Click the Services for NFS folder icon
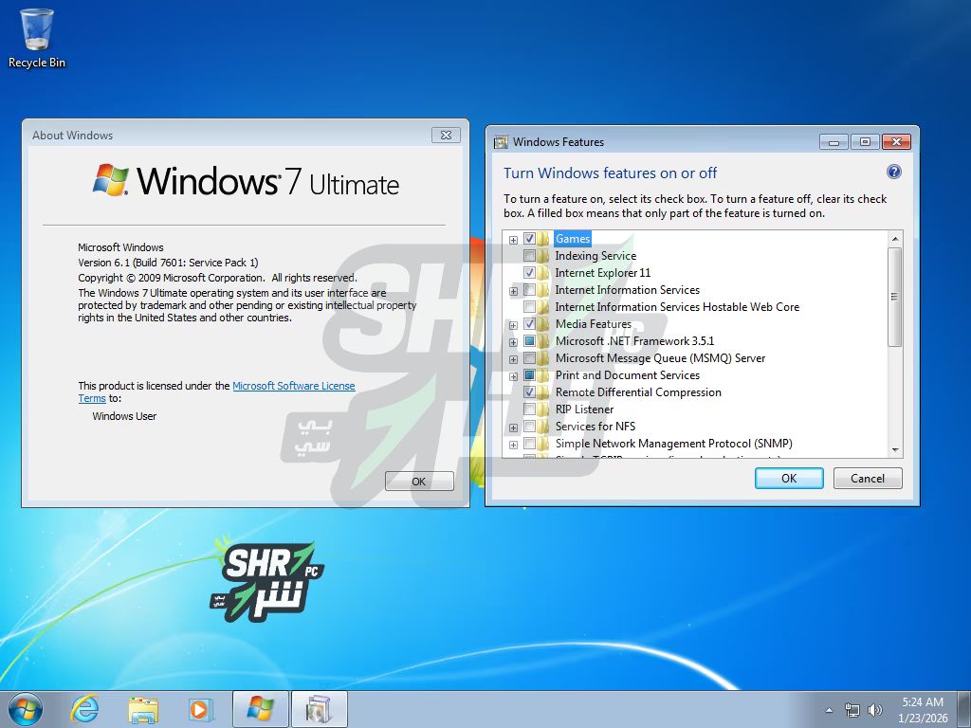Image resolution: width=971 pixels, height=728 pixels. coord(543,426)
